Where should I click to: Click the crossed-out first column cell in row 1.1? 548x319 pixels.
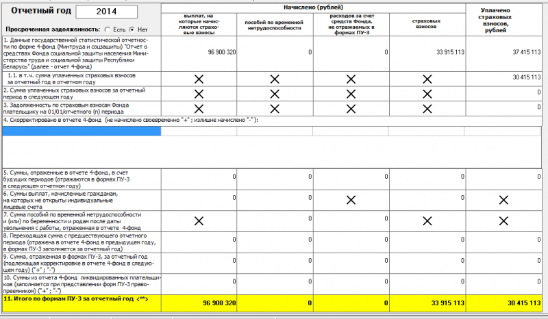(x=199, y=79)
